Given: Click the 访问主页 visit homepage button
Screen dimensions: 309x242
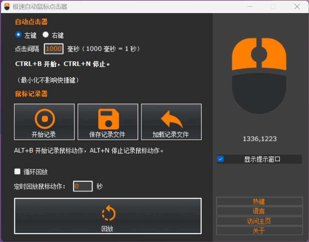Looking at the screenshot, I should pos(259,221).
